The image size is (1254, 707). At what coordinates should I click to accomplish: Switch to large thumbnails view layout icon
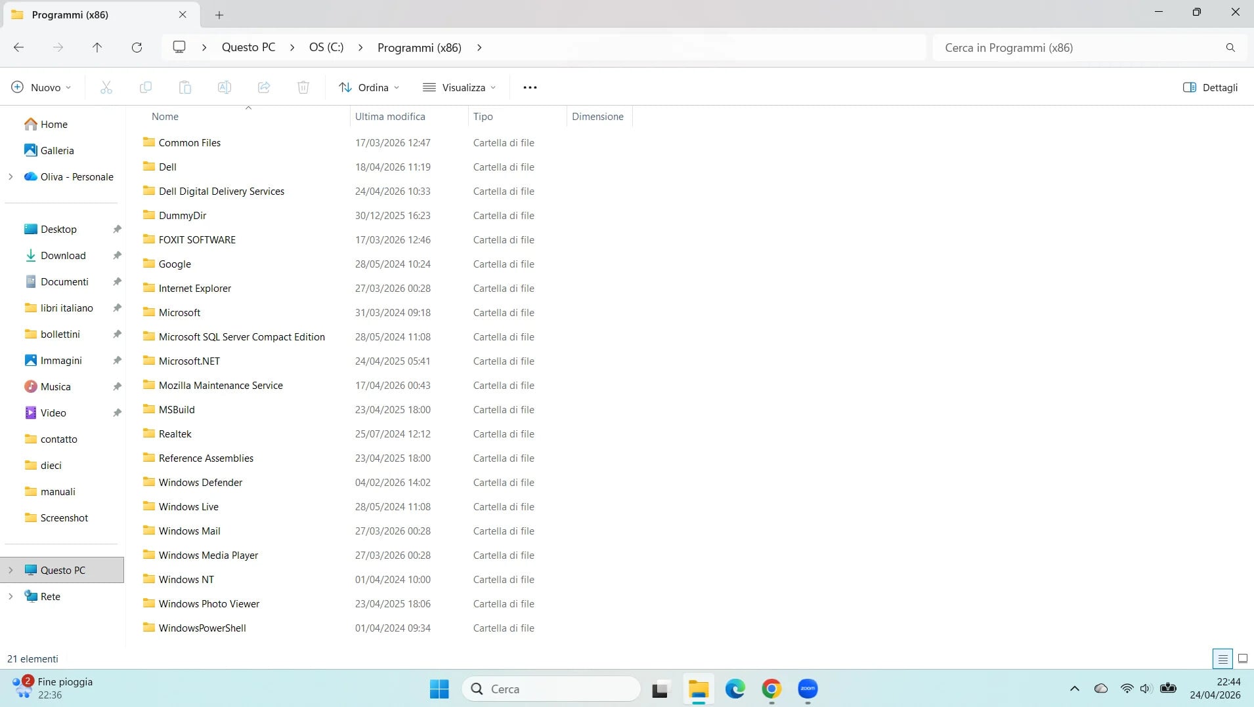(1242, 658)
